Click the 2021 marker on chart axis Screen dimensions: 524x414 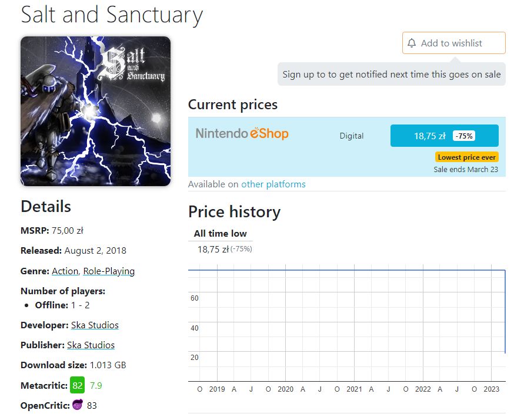click(x=354, y=389)
